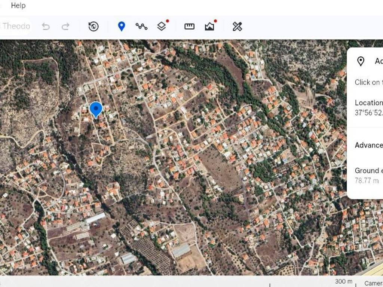This screenshot has width=383, height=287.
Task: Open historical imagery globe-clock icon
Action: (x=94, y=26)
